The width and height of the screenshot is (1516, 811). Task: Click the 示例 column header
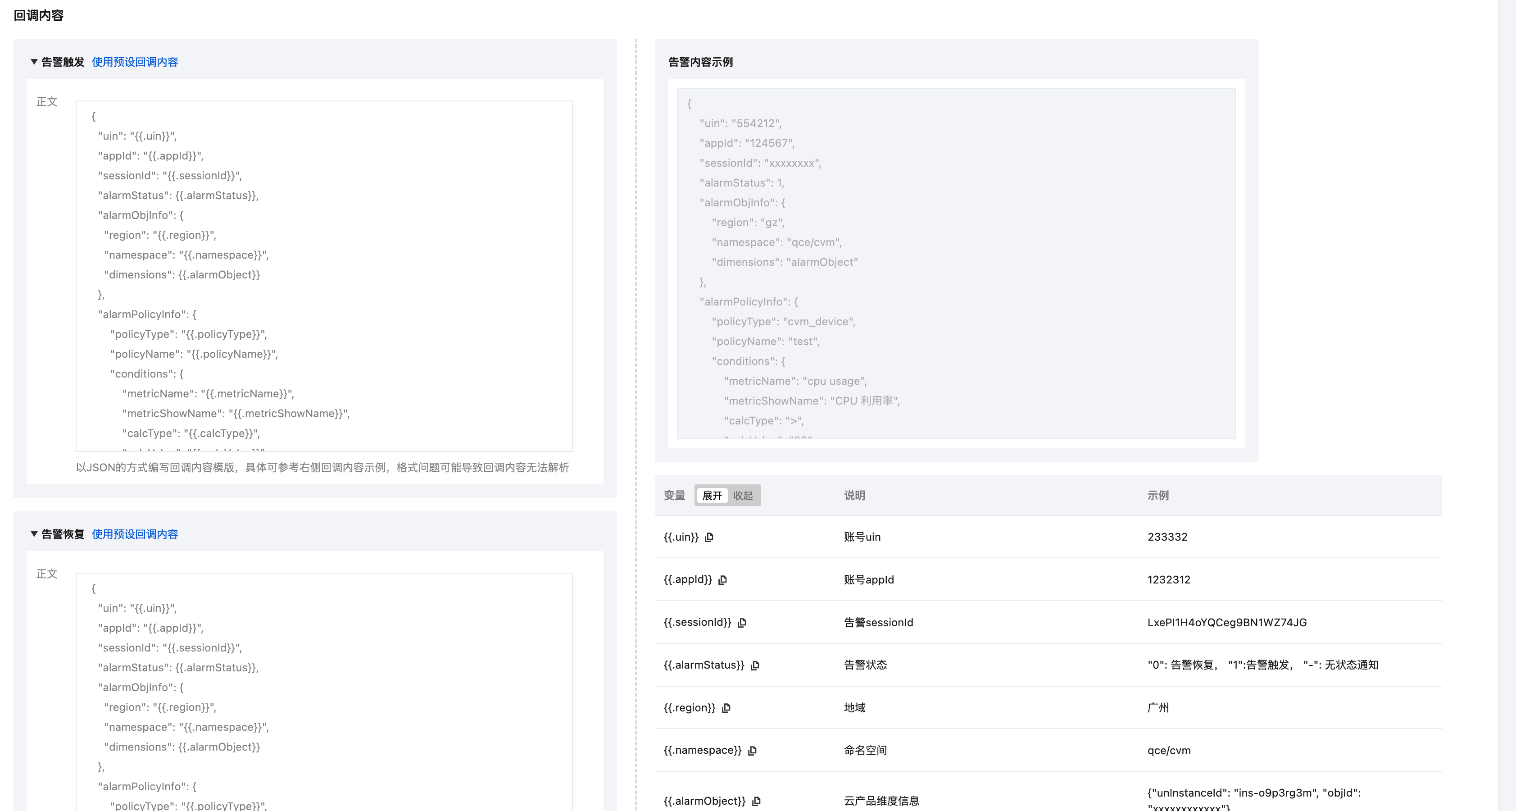(x=1157, y=496)
